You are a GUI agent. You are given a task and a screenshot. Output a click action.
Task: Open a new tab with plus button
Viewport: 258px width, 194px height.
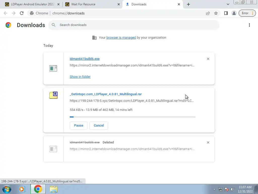pyautogui.click(x=188, y=5)
